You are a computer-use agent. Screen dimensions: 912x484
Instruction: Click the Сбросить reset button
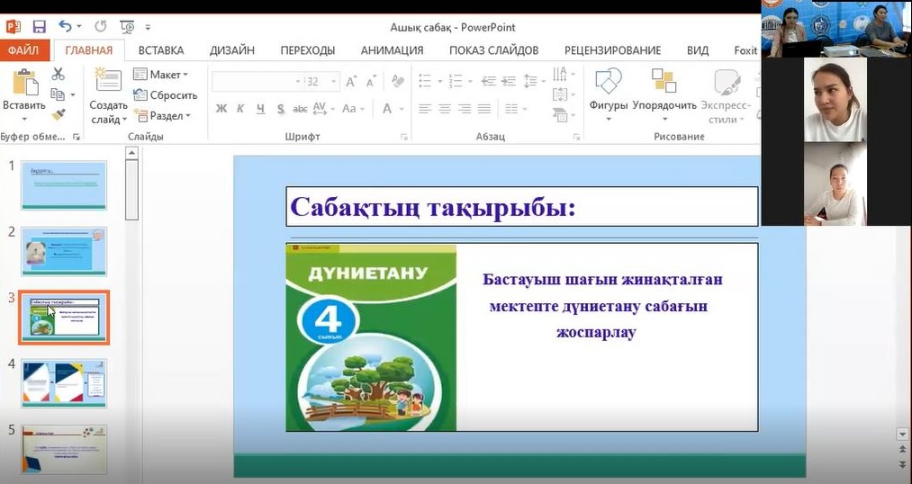tap(165, 95)
